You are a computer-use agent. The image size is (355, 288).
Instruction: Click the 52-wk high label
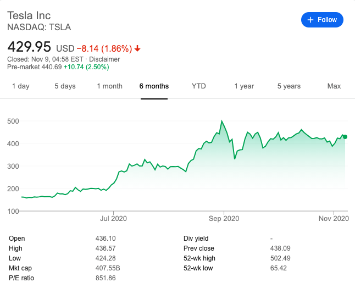click(x=199, y=258)
